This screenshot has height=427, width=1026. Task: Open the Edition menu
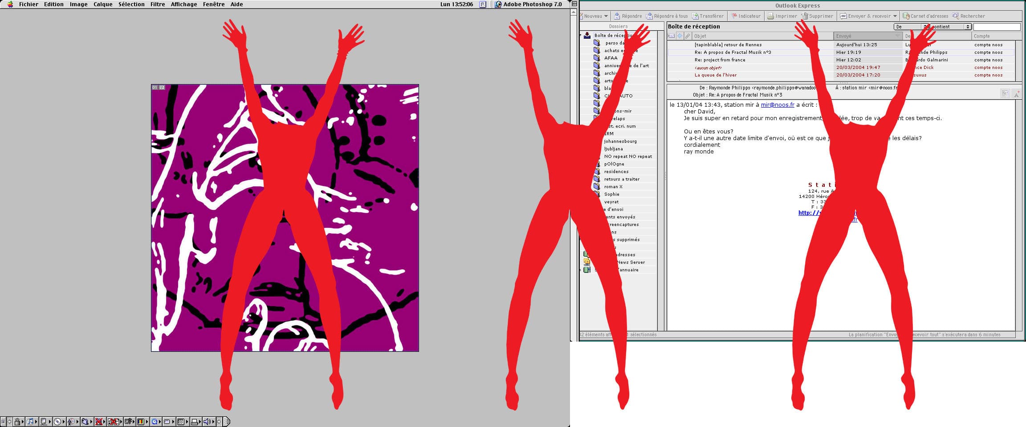pyautogui.click(x=53, y=4)
